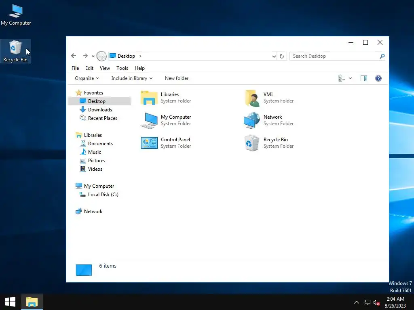The image size is (414, 310).
Task: Click the Downloads arrow icon in sidebar
Action: tap(83, 109)
